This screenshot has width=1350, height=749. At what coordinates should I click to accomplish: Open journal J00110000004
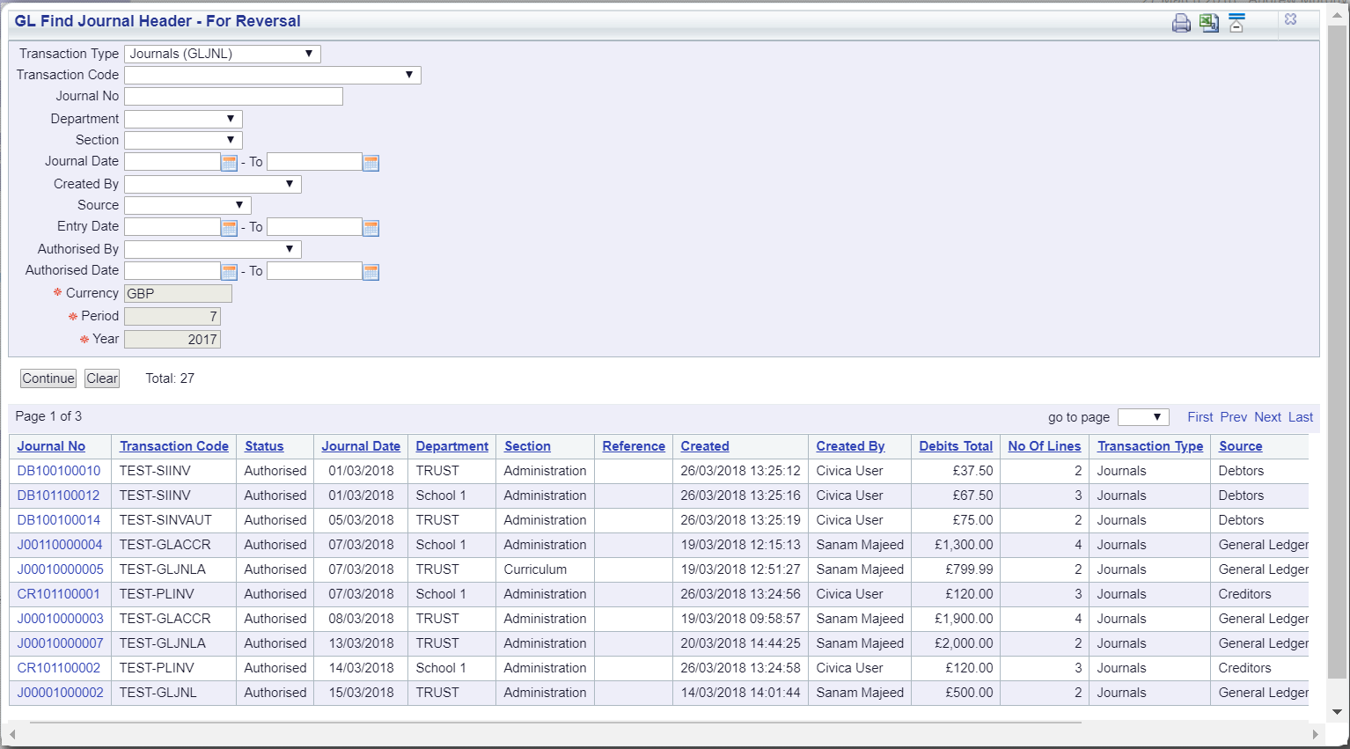[60, 545]
